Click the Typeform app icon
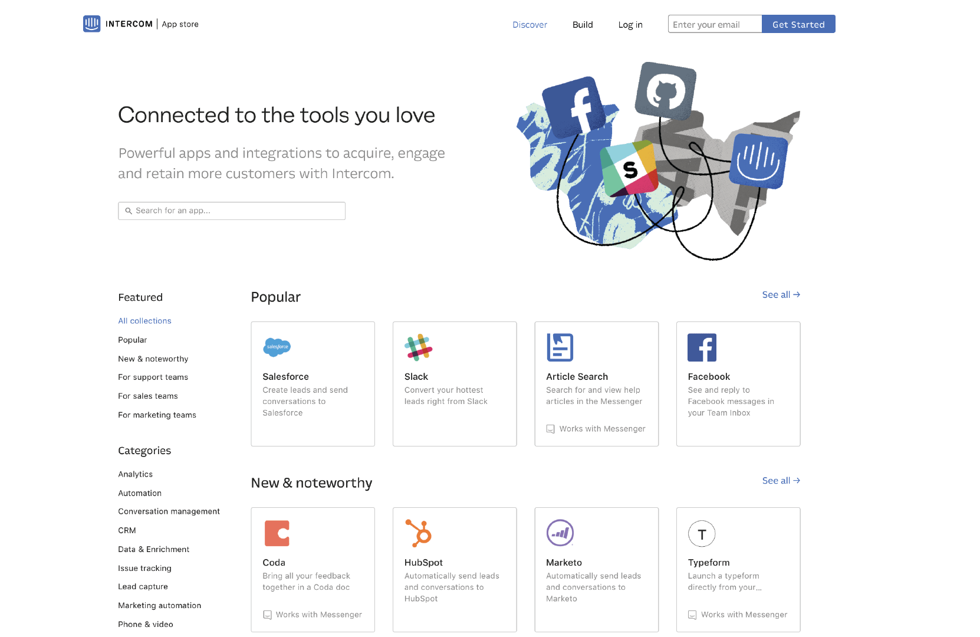Screen dimensions: 980x637 pos(702,534)
